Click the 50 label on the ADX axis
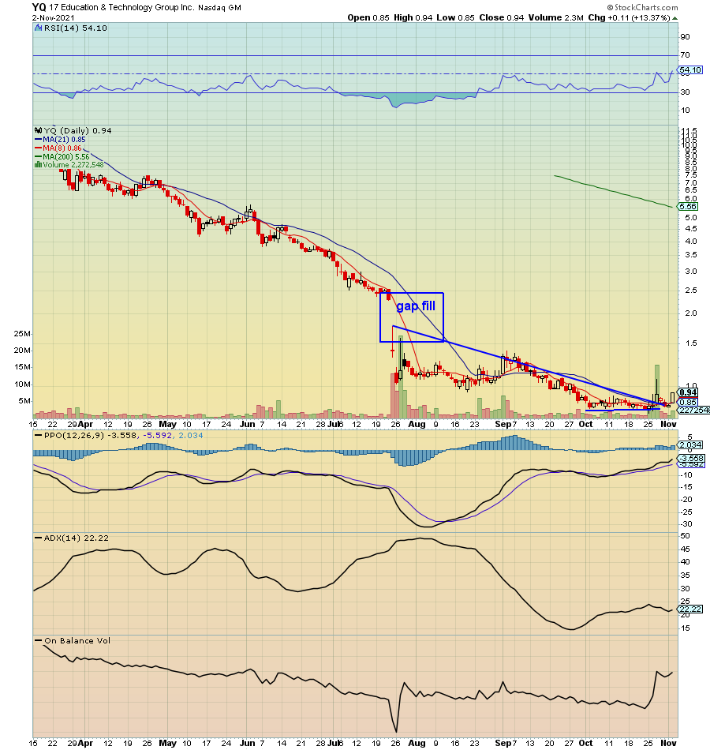The width and height of the screenshot is (710, 750). coord(685,536)
